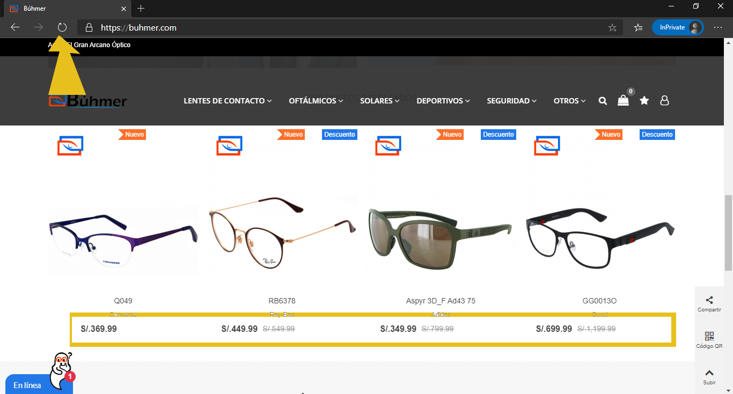Open the En línea chat widget
The height and width of the screenshot is (394, 733).
(x=27, y=385)
